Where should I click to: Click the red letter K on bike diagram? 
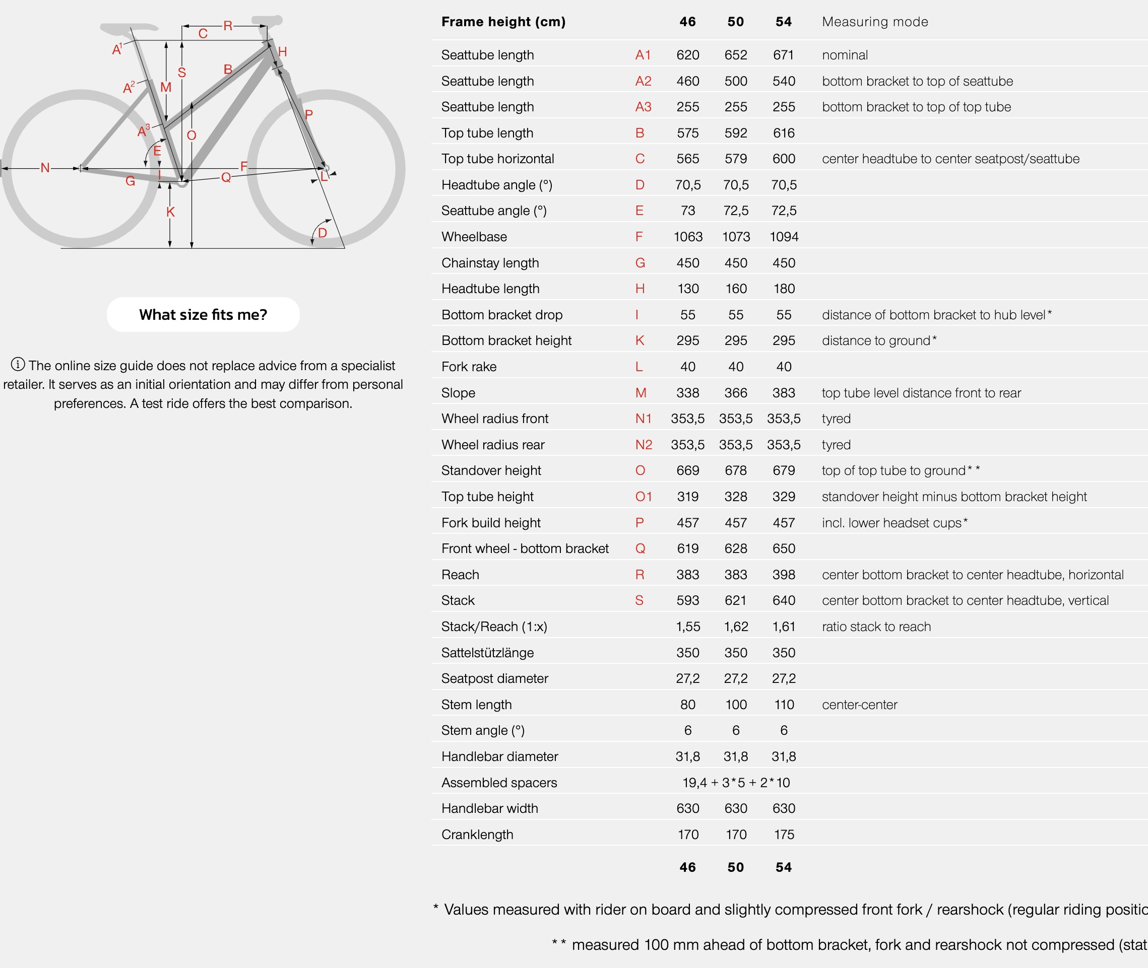point(170,212)
